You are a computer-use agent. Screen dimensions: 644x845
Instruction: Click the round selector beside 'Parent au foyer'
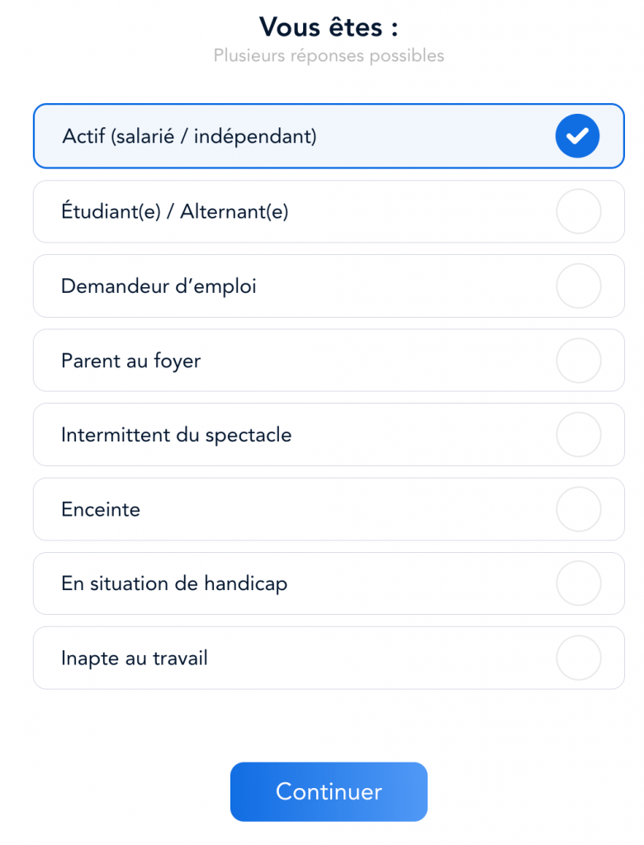(x=578, y=360)
